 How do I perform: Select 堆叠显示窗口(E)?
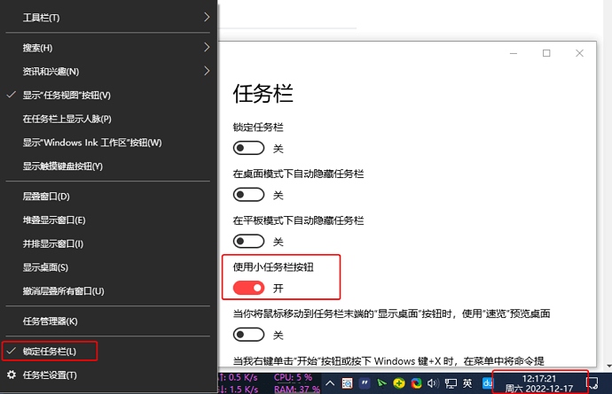pos(107,220)
